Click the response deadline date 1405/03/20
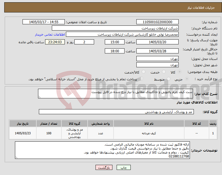222x175 pixels. click(x=157, y=42)
